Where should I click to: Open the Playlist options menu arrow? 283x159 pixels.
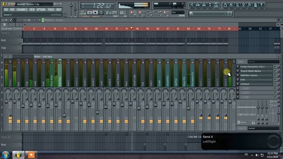(x=3, y=20)
